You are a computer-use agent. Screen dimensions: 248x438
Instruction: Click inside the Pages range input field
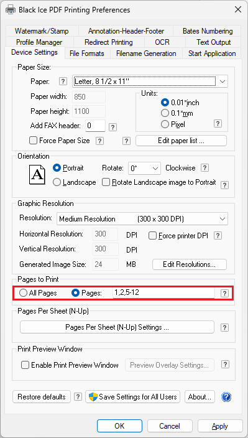click(163, 293)
